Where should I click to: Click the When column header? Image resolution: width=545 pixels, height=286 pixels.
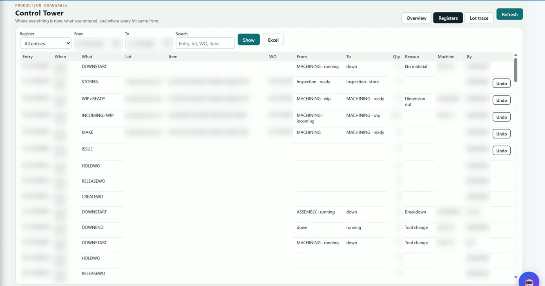coord(60,57)
